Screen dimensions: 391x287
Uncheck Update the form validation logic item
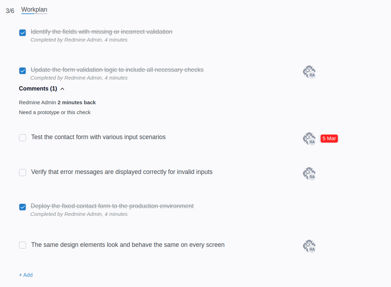23,71
